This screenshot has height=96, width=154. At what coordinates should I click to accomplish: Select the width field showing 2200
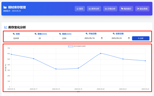65,38
